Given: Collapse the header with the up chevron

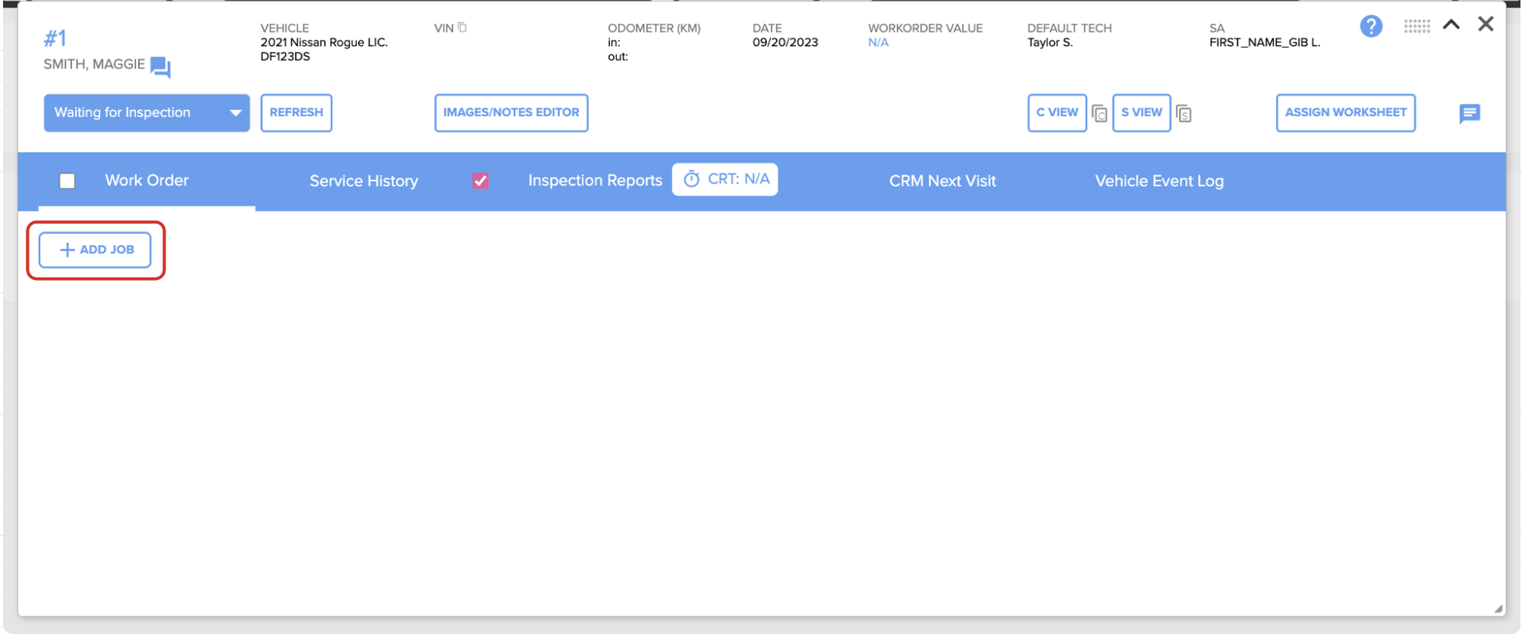Looking at the screenshot, I should [1451, 24].
